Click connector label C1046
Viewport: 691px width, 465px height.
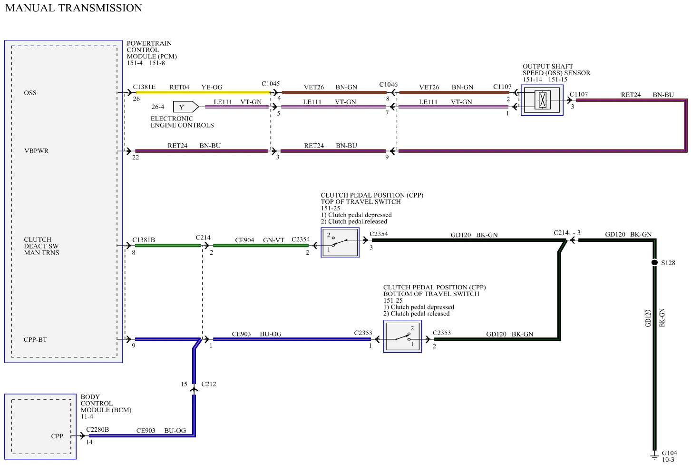(388, 84)
